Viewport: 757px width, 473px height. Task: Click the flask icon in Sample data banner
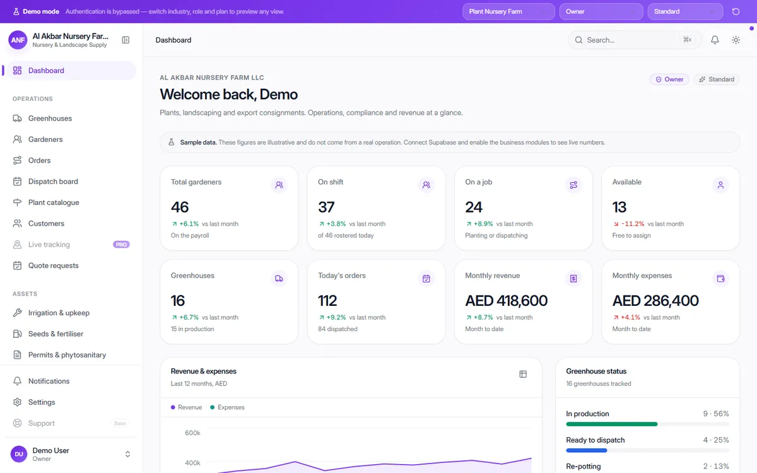(171, 143)
